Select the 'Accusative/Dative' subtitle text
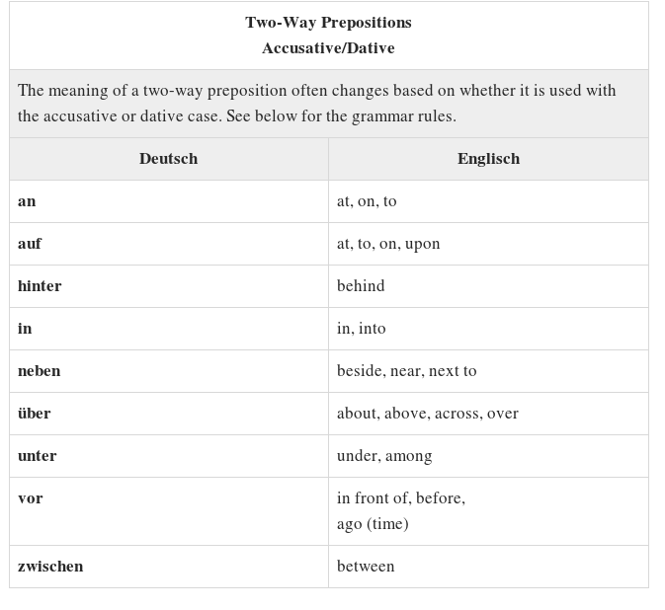 [328, 47]
